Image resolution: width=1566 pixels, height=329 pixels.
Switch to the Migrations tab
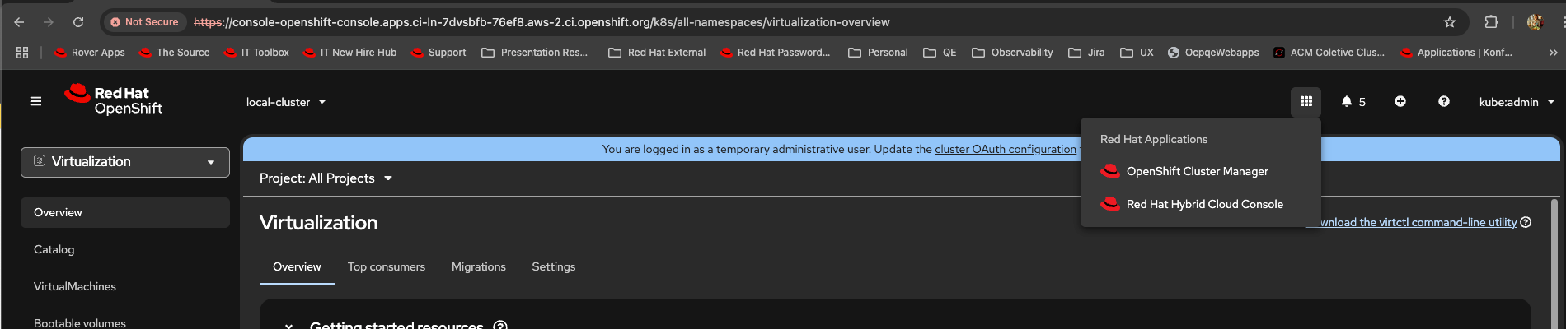pos(479,266)
